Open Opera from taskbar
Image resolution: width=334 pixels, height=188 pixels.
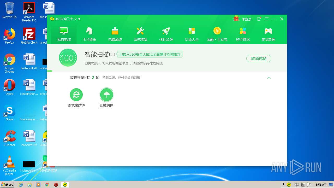click(x=56, y=185)
